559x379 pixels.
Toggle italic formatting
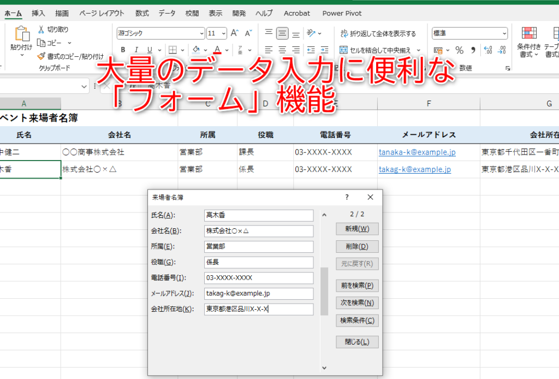[136, 50]
